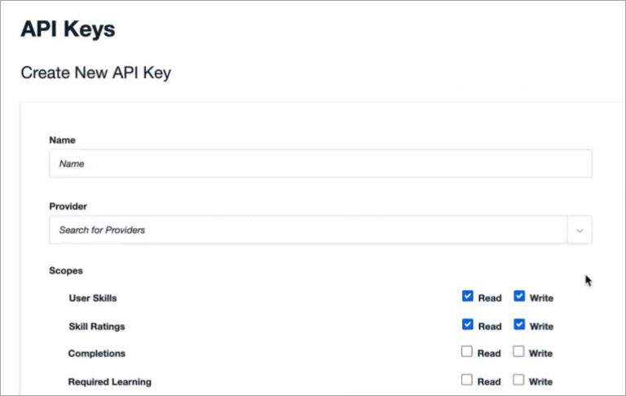The height and width of the screenshot is (396, 626).
Task: Check Write box for Required Learning
Action: point(519,380)
